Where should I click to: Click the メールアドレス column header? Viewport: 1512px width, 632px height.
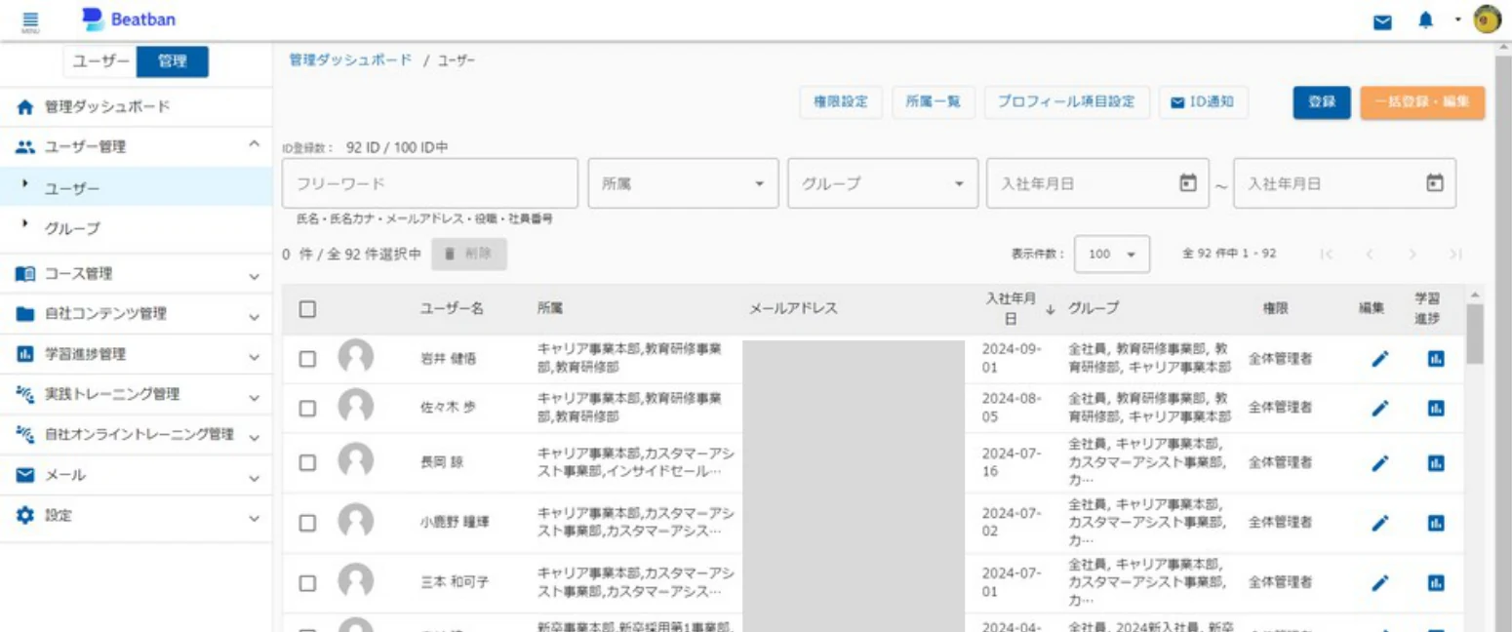(x=793, y=309)
